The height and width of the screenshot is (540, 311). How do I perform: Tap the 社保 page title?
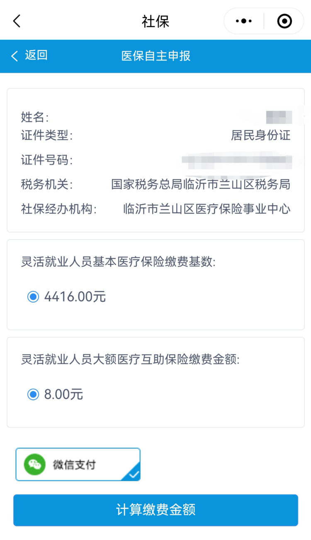(155, 22)
